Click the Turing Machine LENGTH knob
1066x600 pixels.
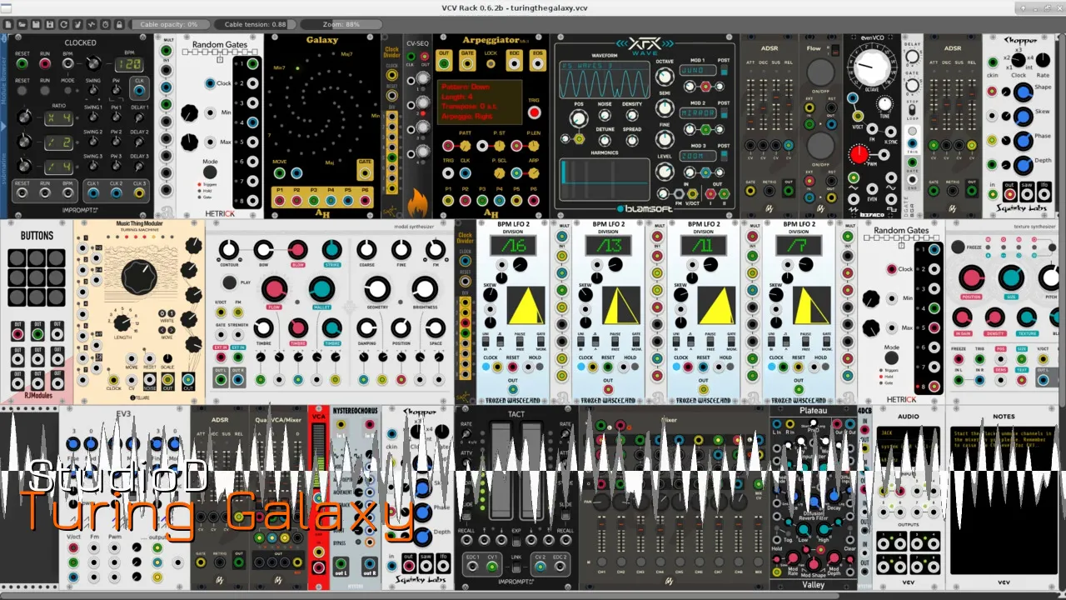coord(122,322)
